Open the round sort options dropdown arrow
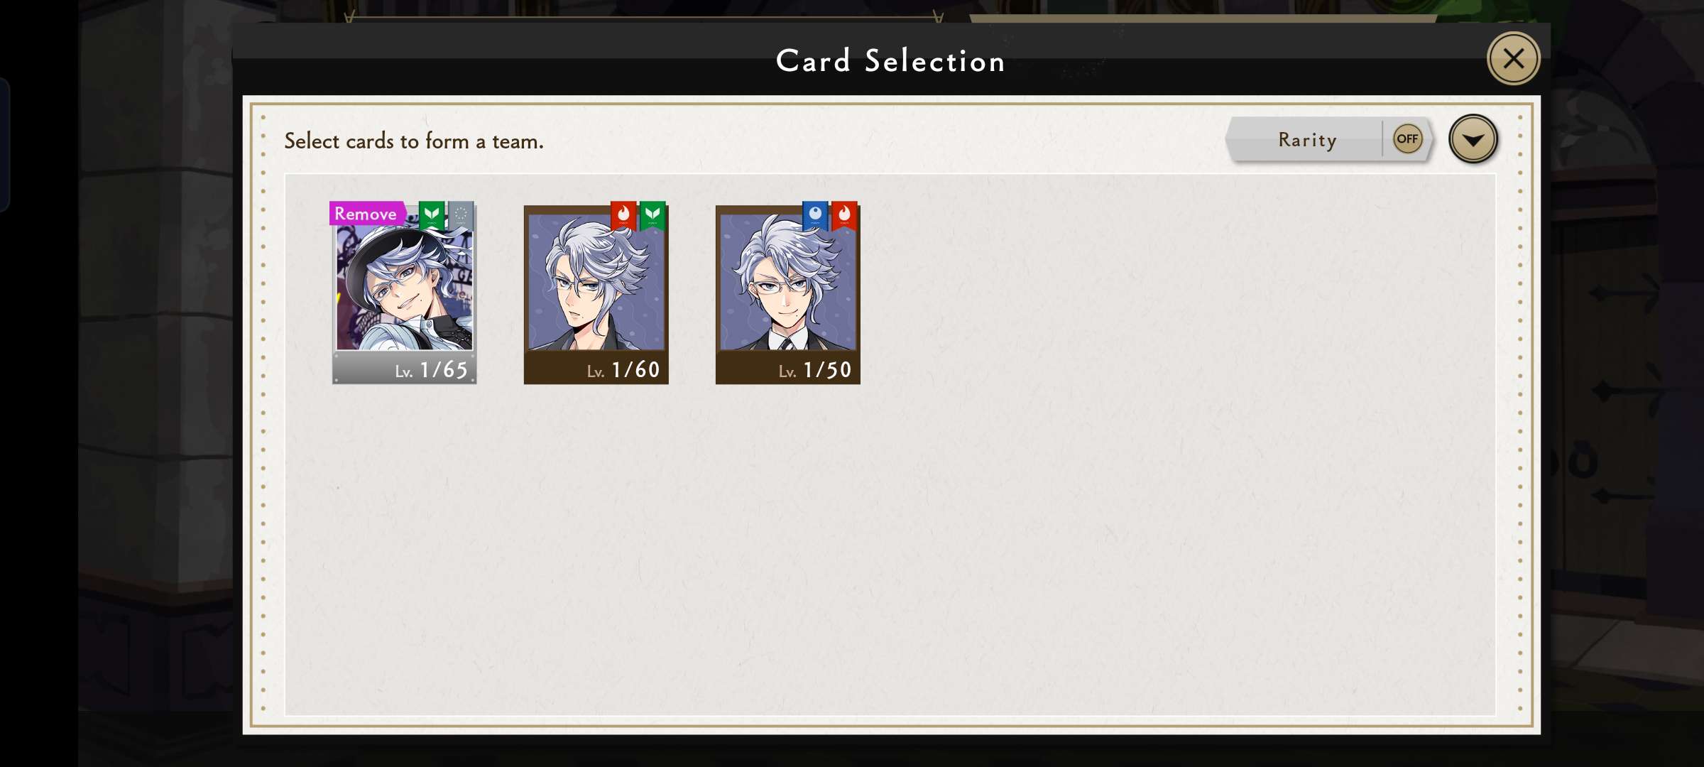Image resolution: width=1704 pixels, height=767 pixels. click(1473, 139)
